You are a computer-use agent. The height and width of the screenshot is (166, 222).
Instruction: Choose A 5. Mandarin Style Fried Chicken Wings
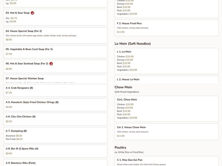pyautogui.click(x=55, y=105)
